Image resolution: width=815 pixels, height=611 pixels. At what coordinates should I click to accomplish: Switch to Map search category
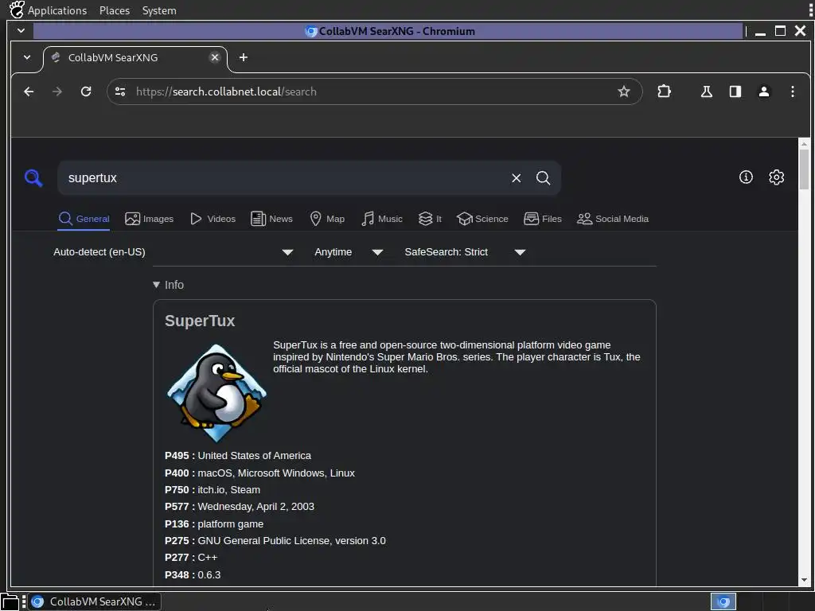tap(327, 219)
